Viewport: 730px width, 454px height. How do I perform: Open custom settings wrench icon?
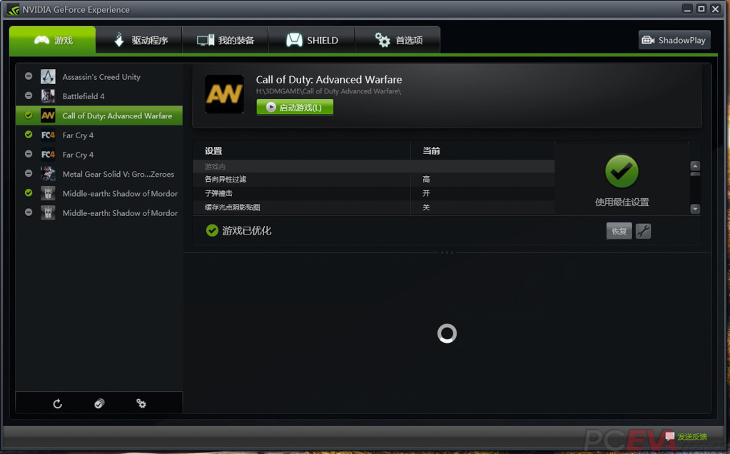coord(643,231)
